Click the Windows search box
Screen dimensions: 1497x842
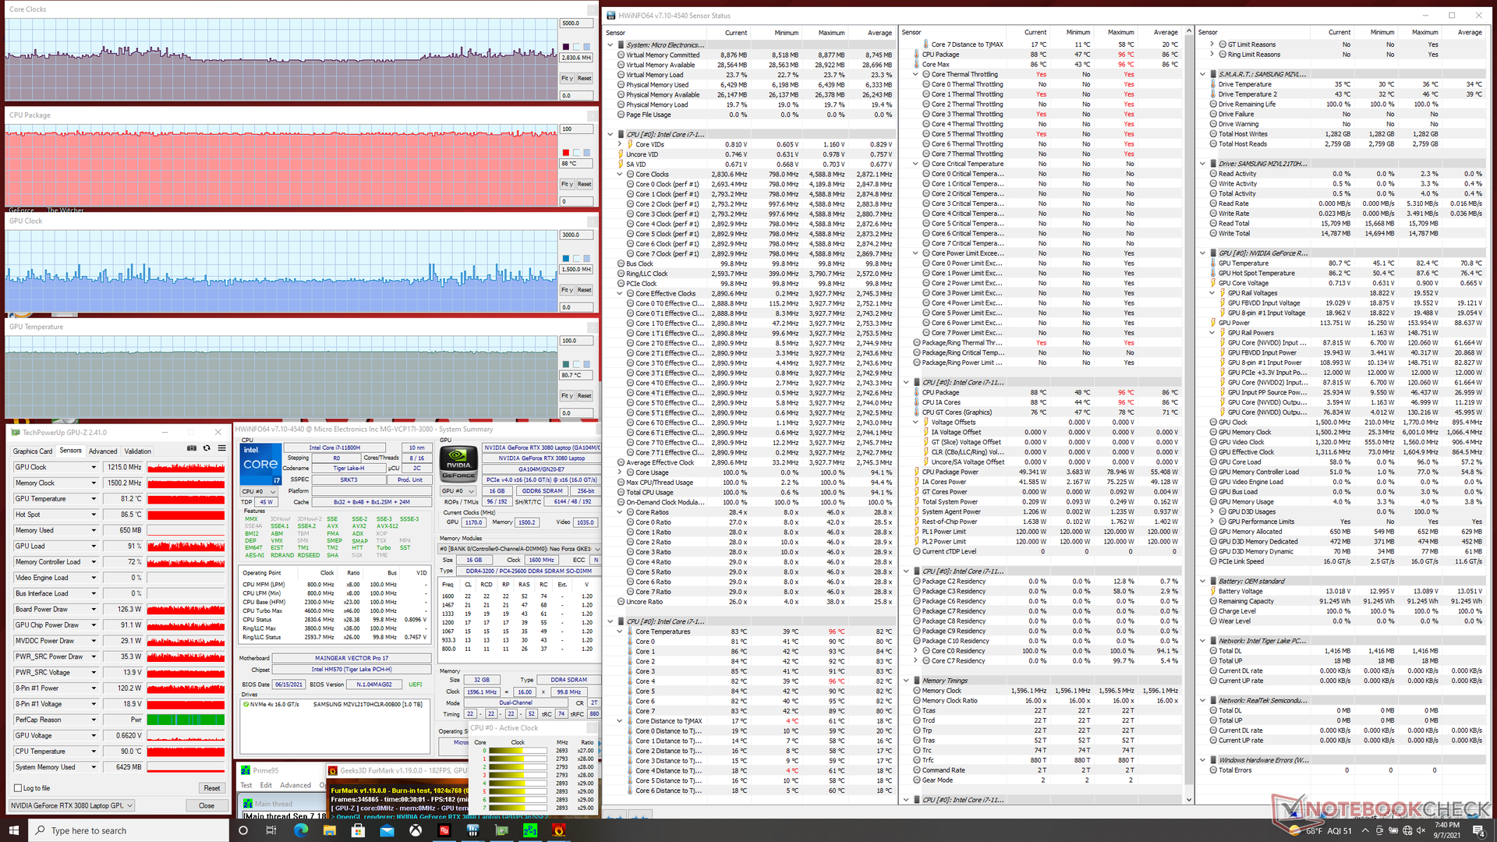coord(129,830)
